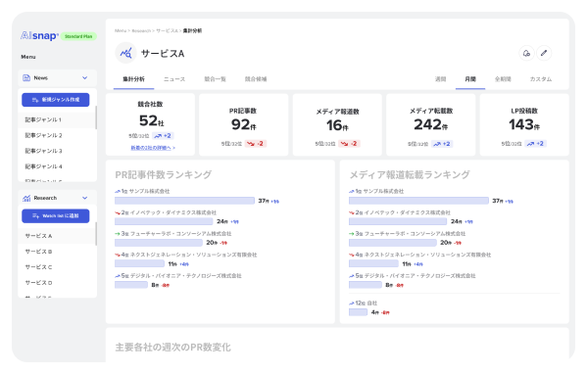Click the Standard Plan badge

coord(78,36)
